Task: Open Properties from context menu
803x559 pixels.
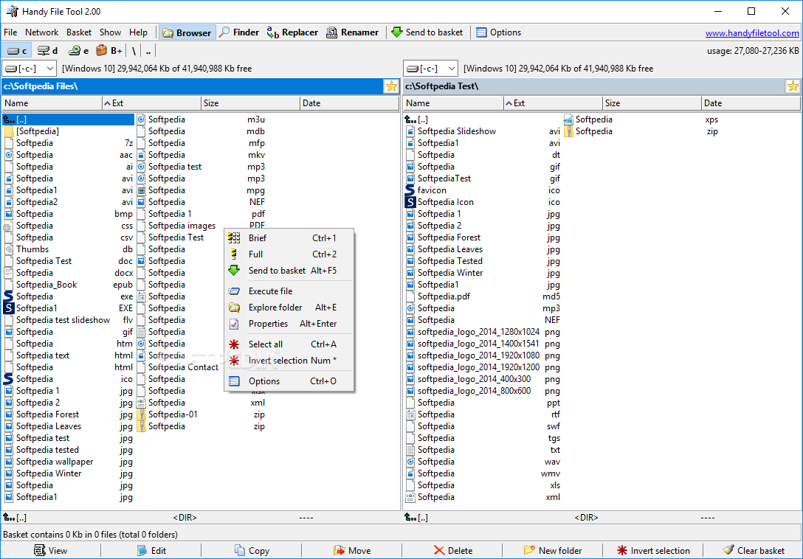Action: [x=289, y=324]
